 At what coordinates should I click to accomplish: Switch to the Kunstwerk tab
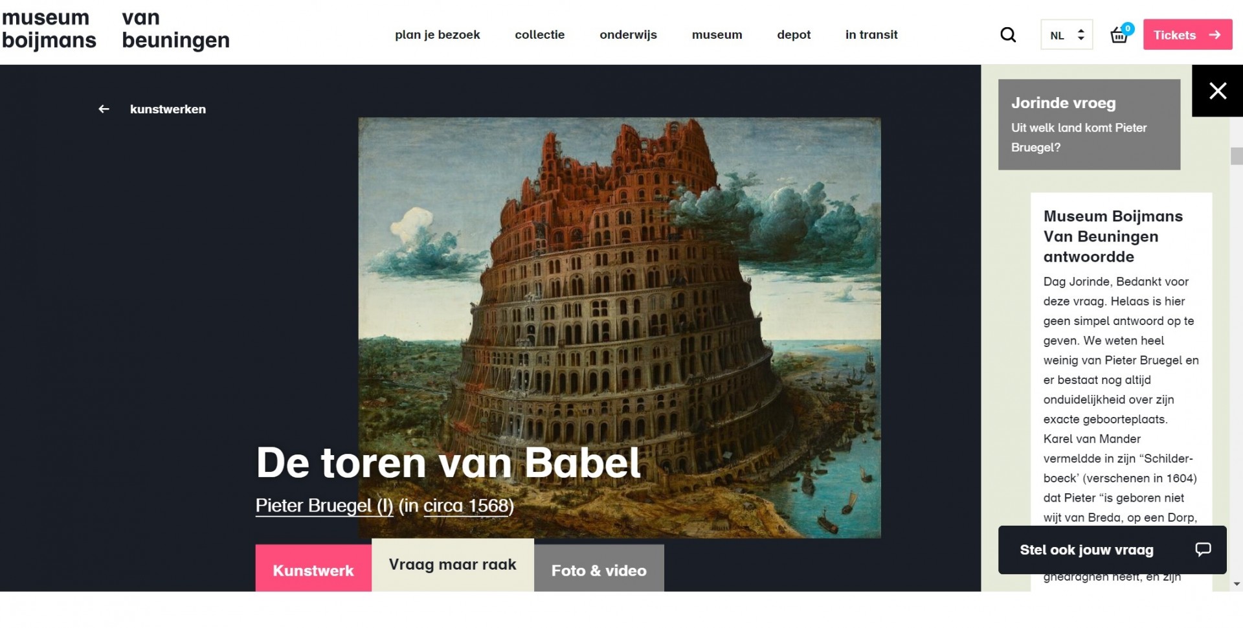[x=313, y=568]
